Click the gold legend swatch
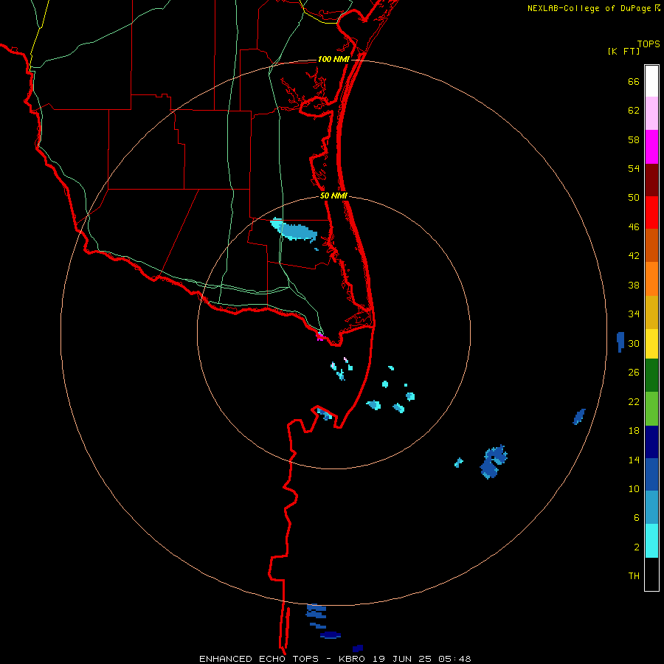The width and height of the screenshot is (664, 664). click(651, 312)
